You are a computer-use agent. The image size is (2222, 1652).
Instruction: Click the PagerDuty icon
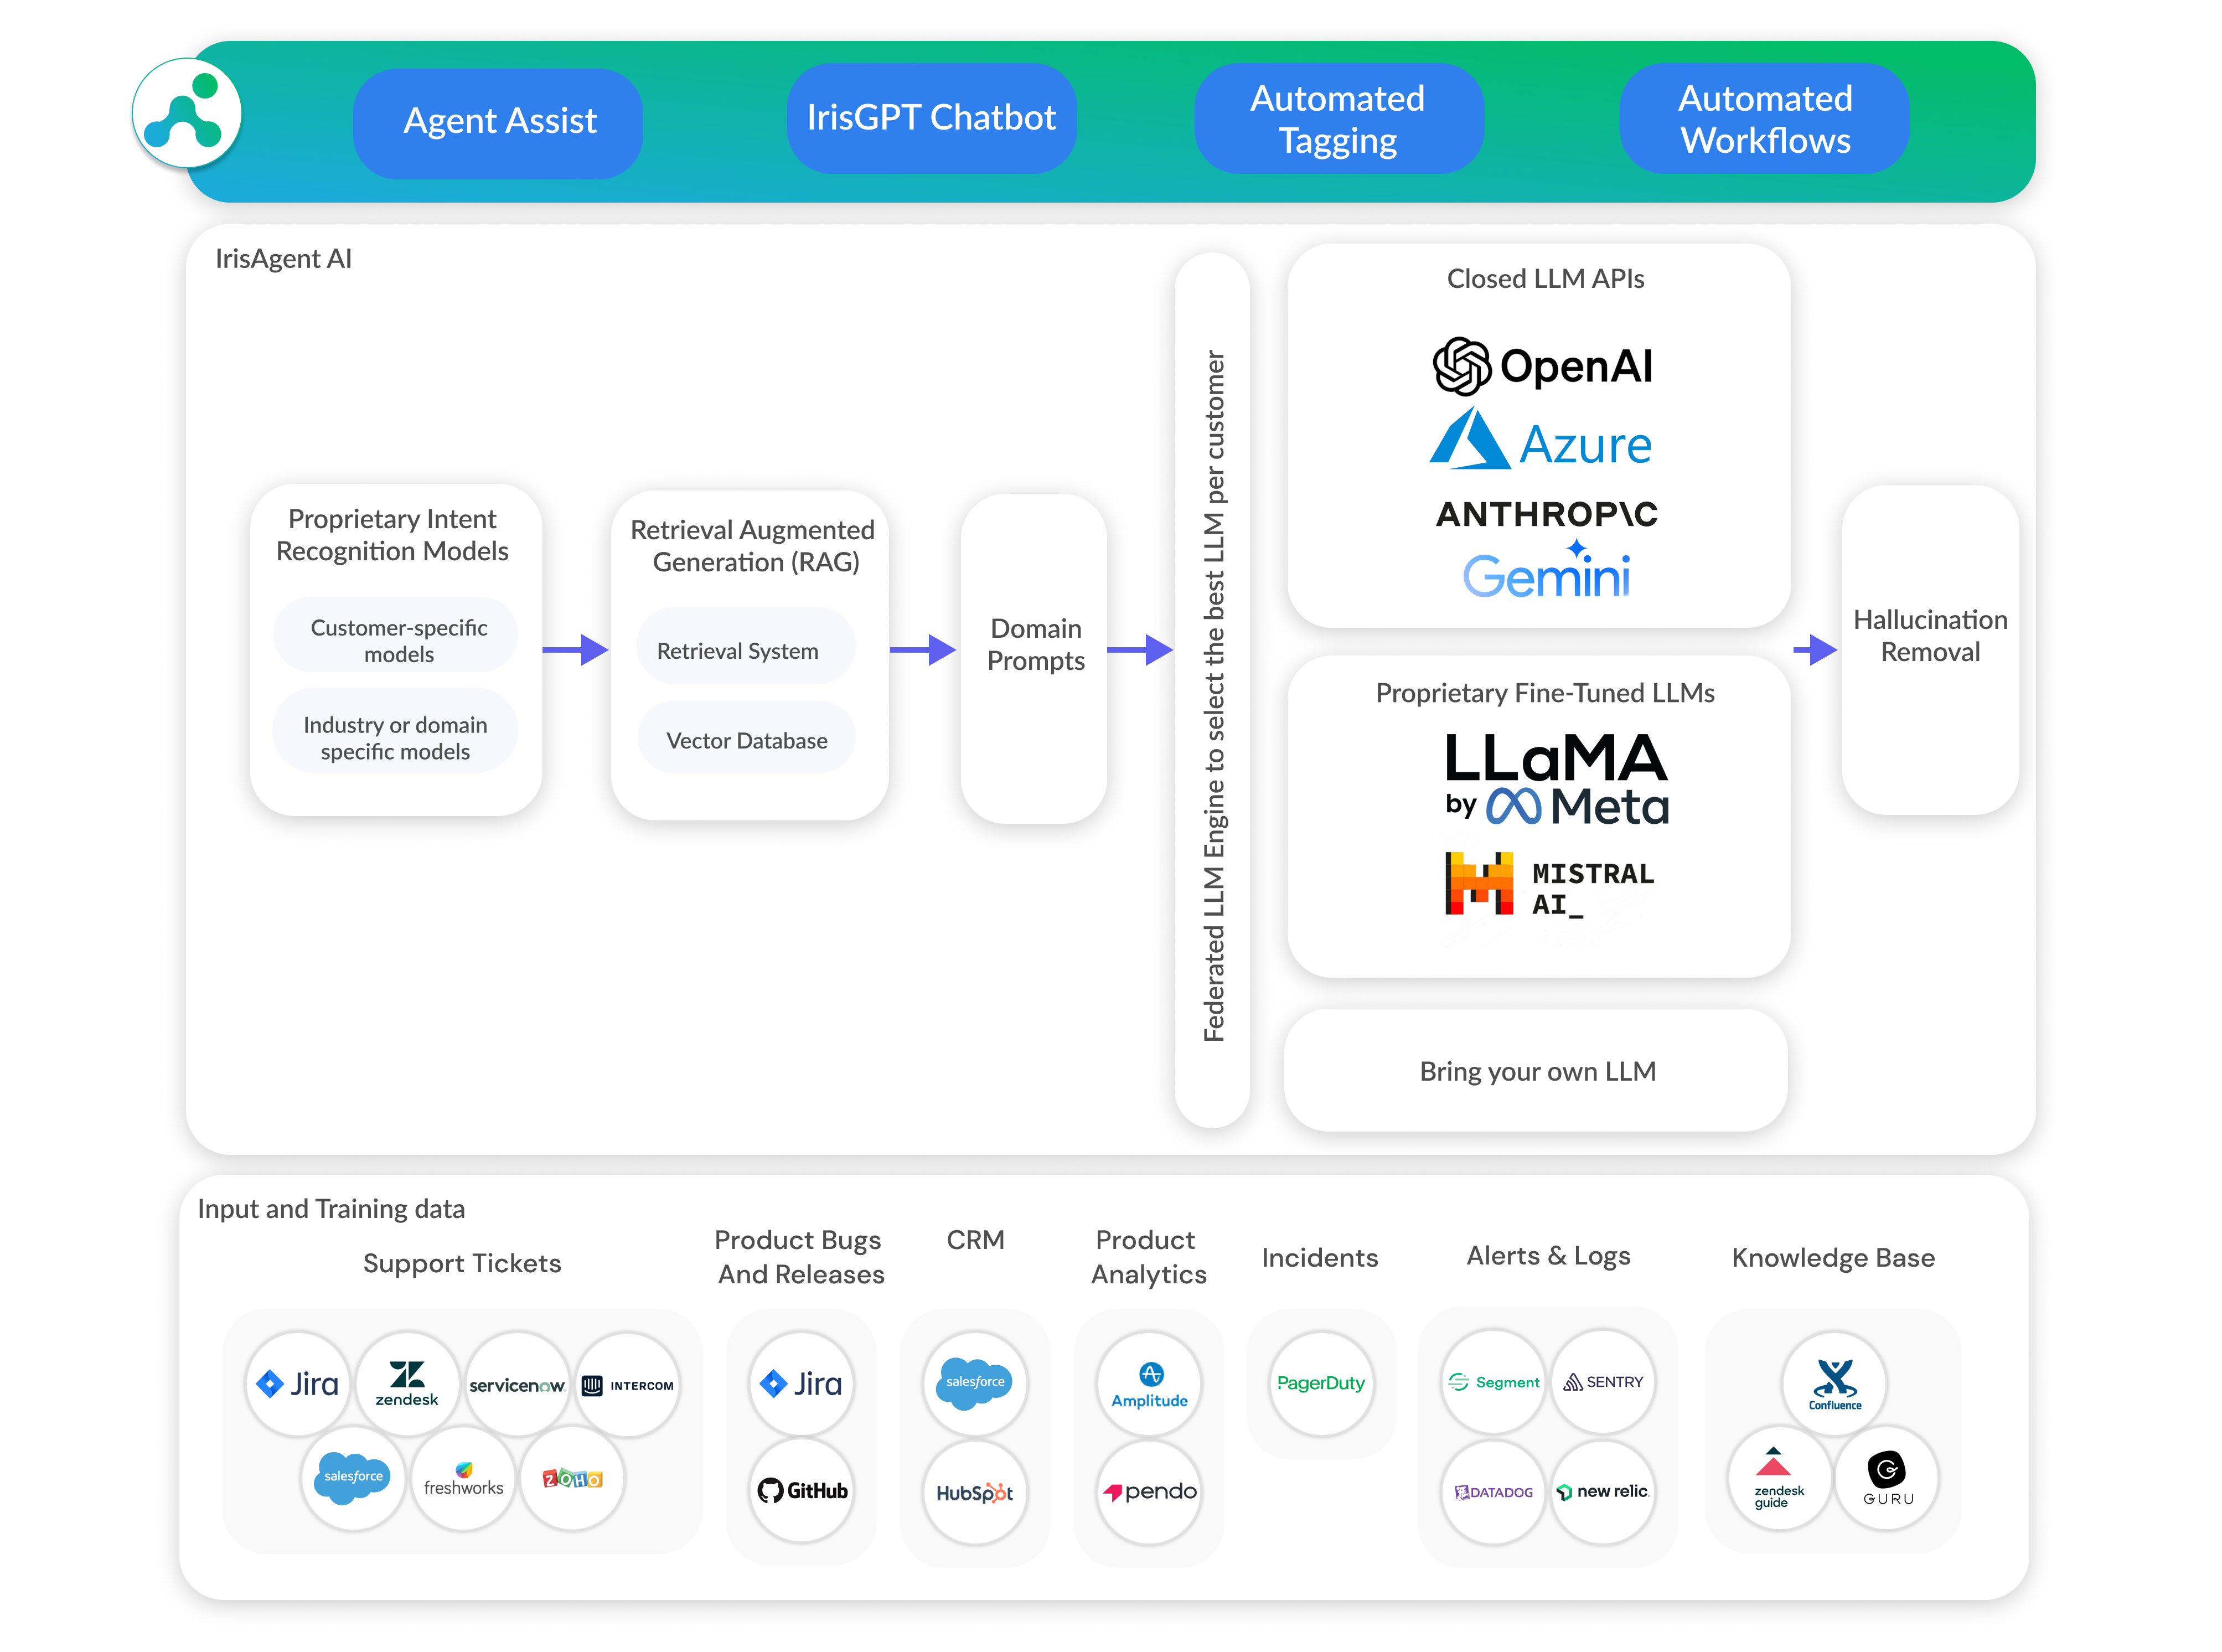click(1321, 1383)
